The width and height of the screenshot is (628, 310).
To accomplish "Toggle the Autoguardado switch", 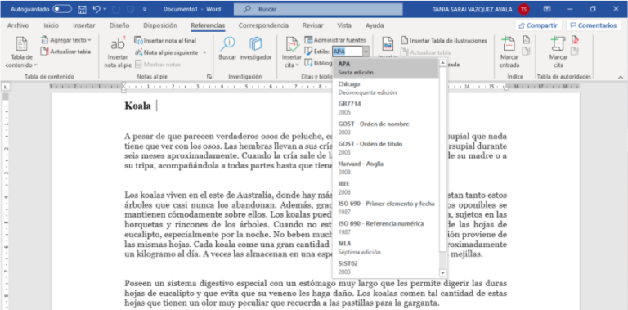I will click(62, 9).
